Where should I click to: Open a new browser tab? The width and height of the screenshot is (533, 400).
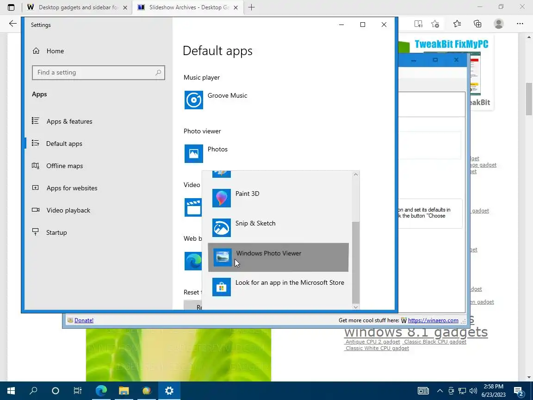pyautogui.click(x=252, y=7)
